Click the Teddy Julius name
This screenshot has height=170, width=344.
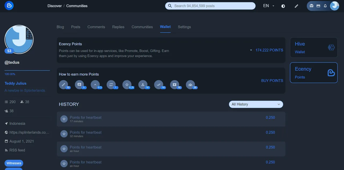15,83
